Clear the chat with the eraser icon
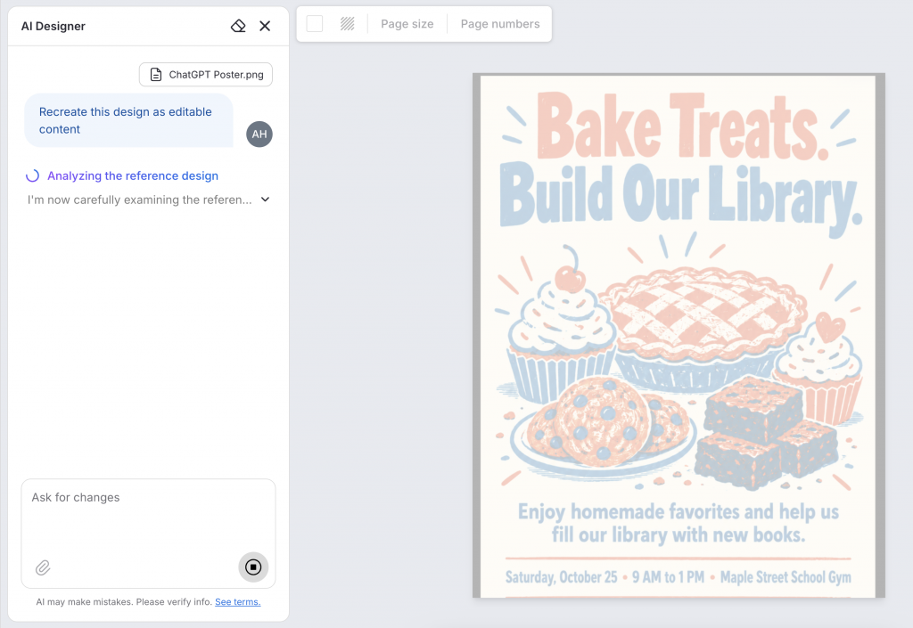 coord(238,26)
